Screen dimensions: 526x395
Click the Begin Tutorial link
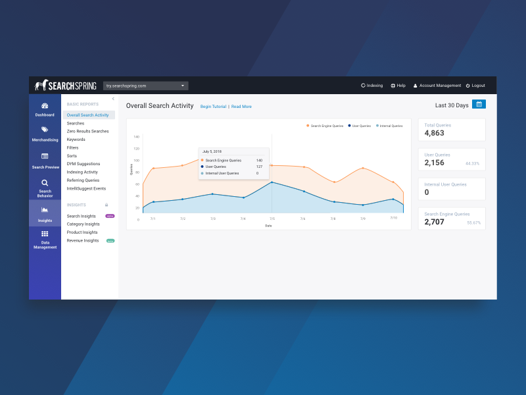click(213, 106)
